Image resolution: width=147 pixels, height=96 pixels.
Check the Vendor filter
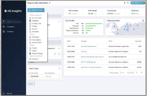click(30, 51)
